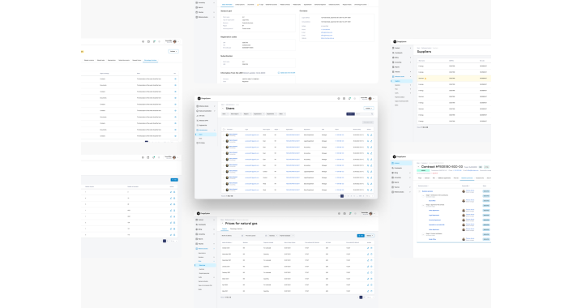Select highlighted page 1 in the Prices pagination

361,297
